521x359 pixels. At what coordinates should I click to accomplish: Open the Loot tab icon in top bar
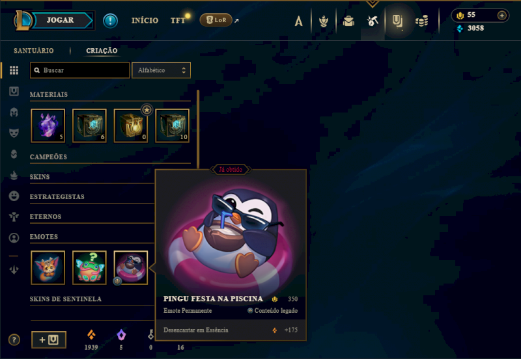[397, 21]
